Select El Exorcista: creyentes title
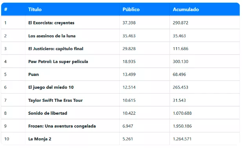The width and height of the screenshot is (242, 148). point(51,23)
